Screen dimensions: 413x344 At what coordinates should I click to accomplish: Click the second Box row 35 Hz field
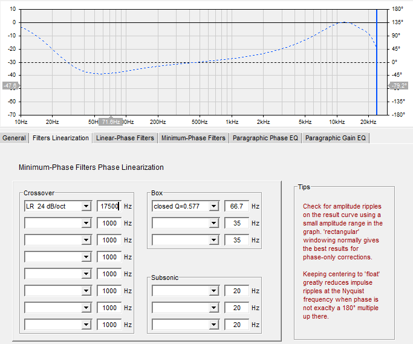(x=236, y=223)
